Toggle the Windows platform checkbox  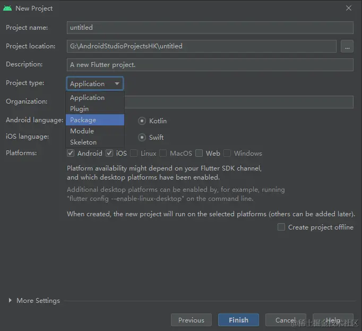coord(227,153)
